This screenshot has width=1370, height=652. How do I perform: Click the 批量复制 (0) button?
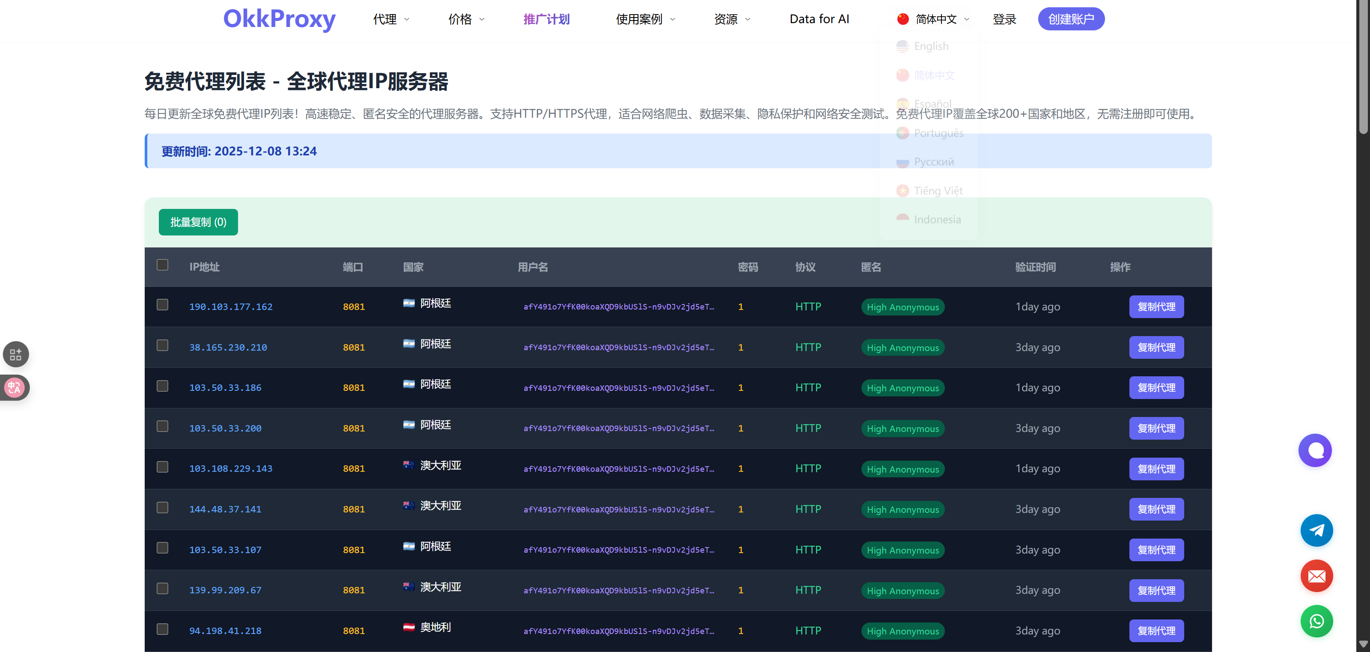coord(198,222)
